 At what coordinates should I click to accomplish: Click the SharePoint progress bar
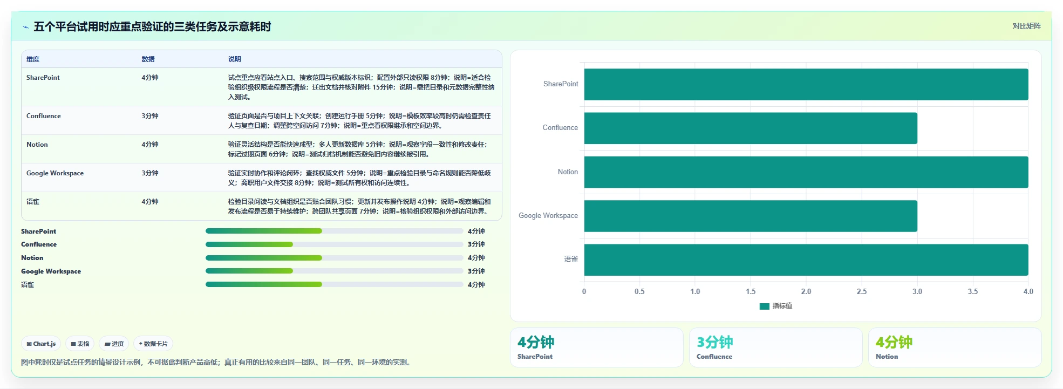[x=334, y=231]
